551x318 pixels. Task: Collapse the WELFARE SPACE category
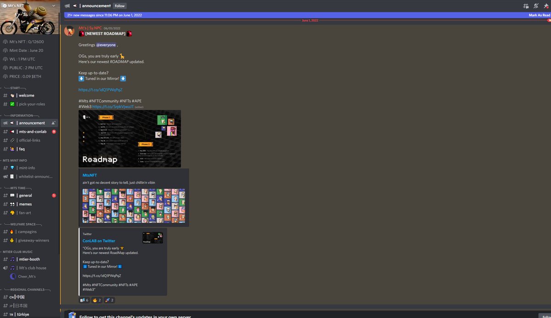pos(22,224)
